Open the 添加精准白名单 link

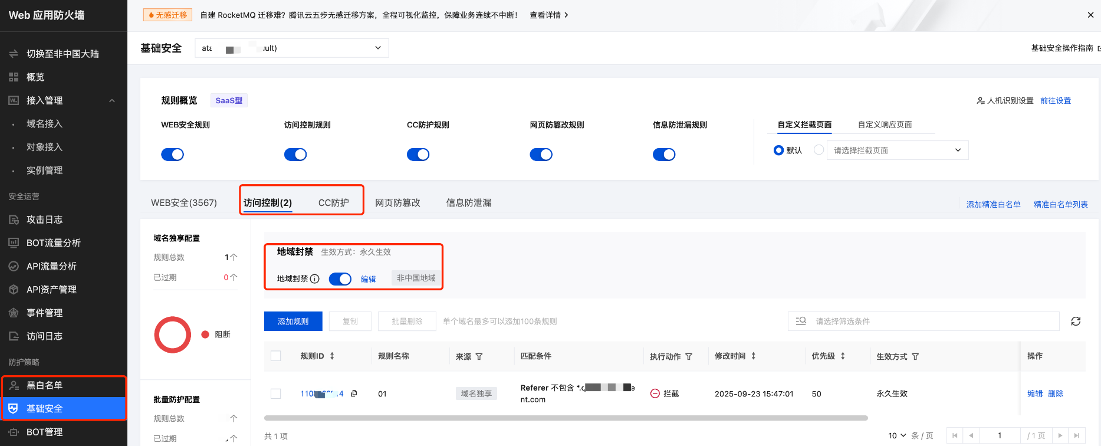point(993,205)
